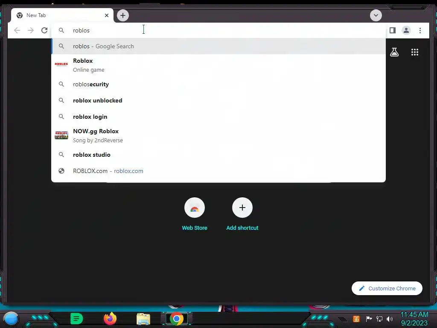Choose NOW.gg Roblox song suggestion
437x328 pixels.
point(218,135)
